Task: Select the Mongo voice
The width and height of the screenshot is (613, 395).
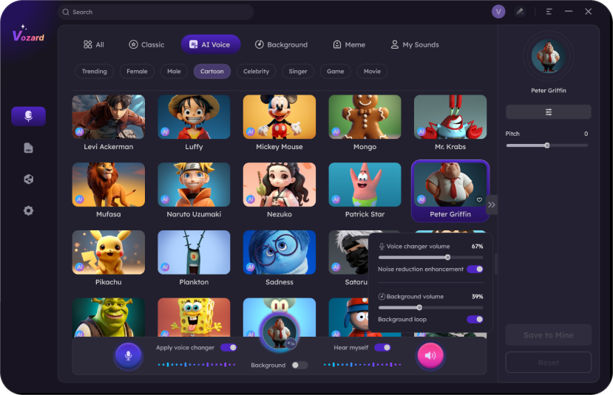Action: click(365, 123)
